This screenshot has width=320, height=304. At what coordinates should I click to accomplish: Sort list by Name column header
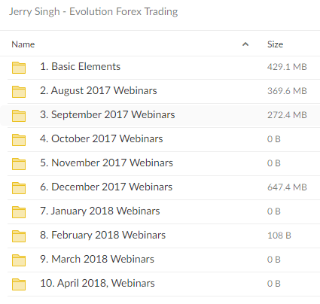23,44
